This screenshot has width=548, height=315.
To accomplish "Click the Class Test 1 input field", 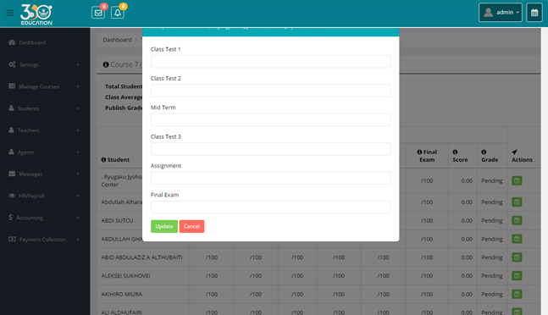I will [x=270, y=62].
